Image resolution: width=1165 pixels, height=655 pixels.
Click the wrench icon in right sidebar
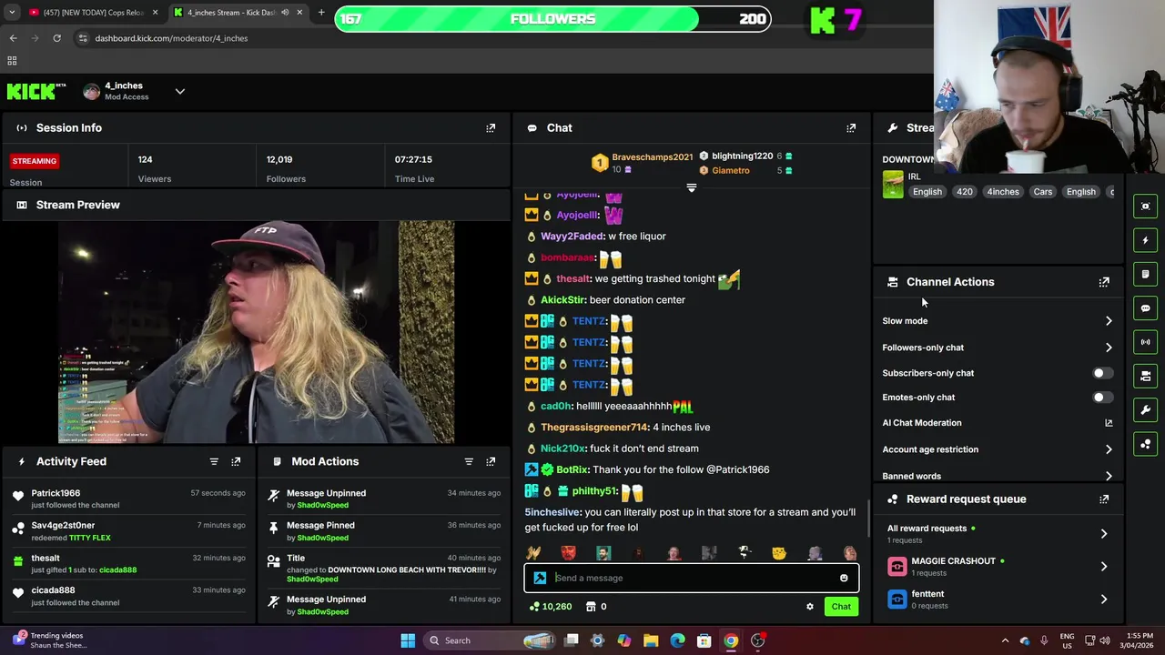point(1146,410)
